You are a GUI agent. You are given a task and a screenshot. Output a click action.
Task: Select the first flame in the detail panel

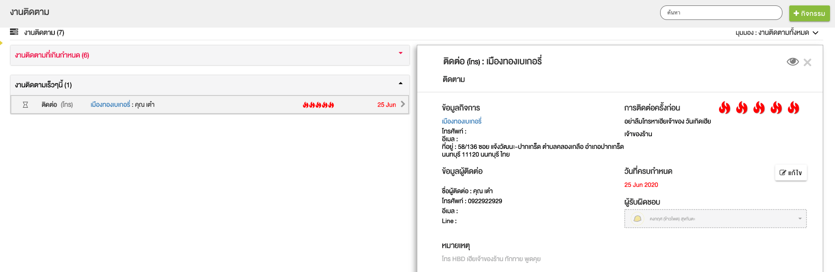(724, 108)
